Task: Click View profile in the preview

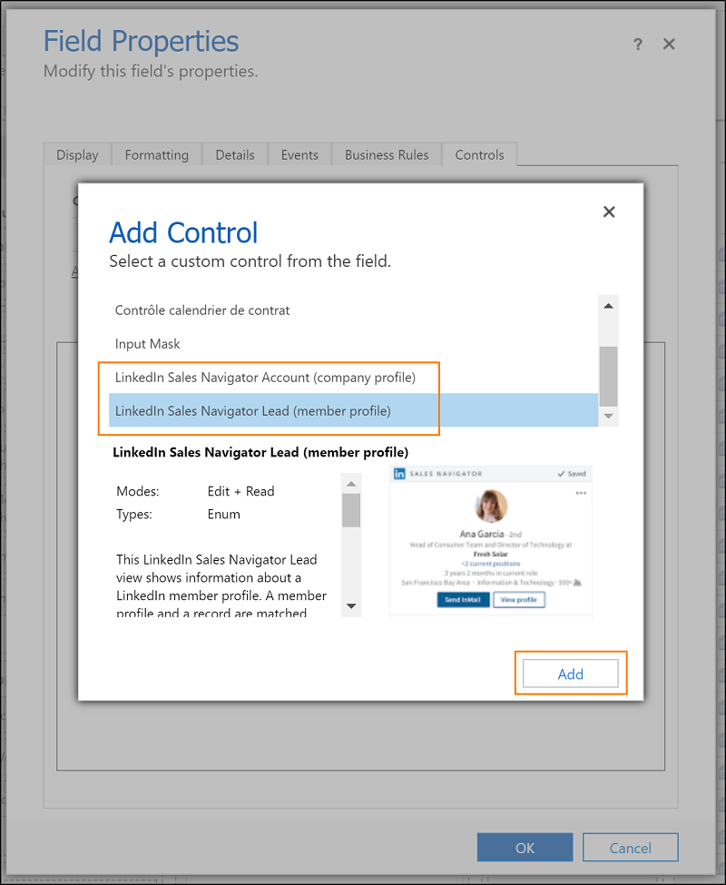Action: tap(519, 599)
